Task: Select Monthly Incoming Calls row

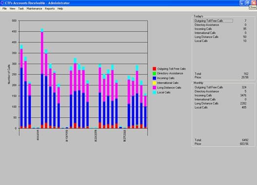Action: (220, 95)
